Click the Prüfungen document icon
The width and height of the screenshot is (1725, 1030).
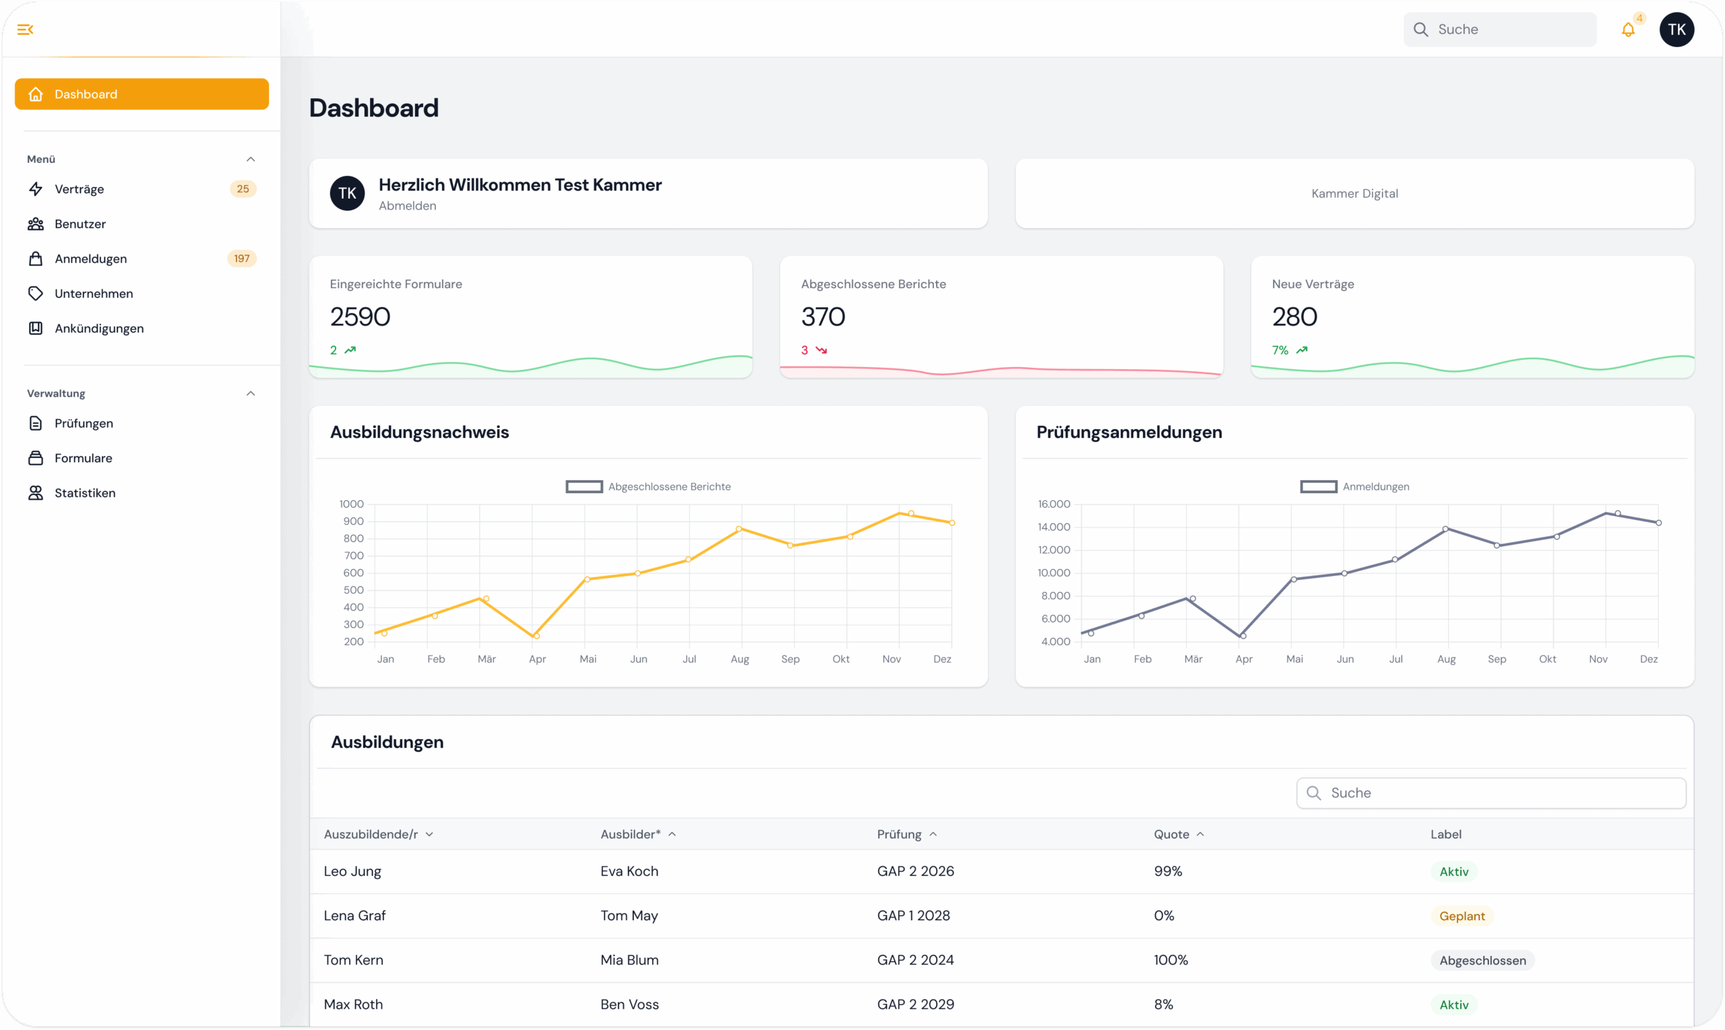(36, 422)
